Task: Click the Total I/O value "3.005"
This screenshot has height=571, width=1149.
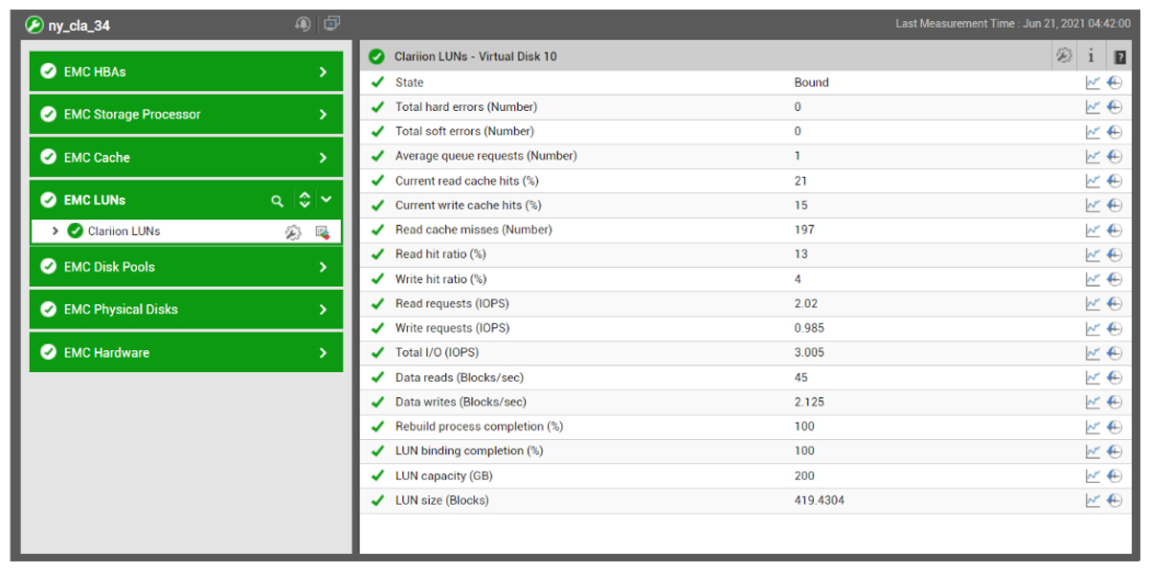Action: 809,353
